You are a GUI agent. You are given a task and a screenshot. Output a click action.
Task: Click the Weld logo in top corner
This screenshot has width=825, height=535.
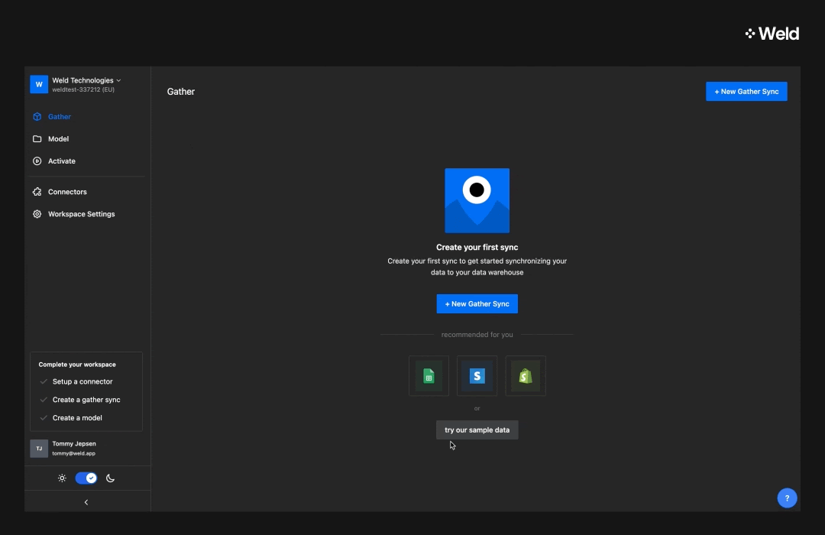772,34
